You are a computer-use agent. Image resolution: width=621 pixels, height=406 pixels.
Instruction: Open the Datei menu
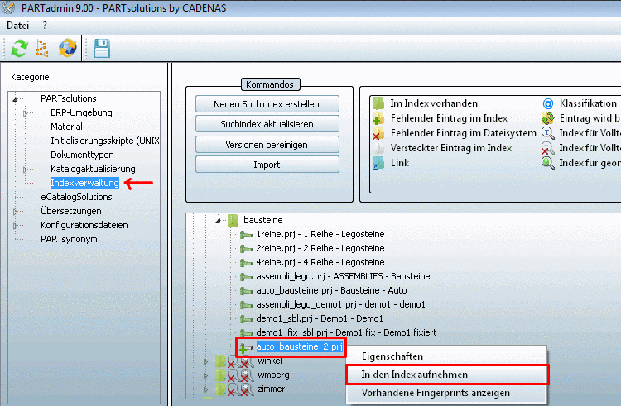(18, 26)
